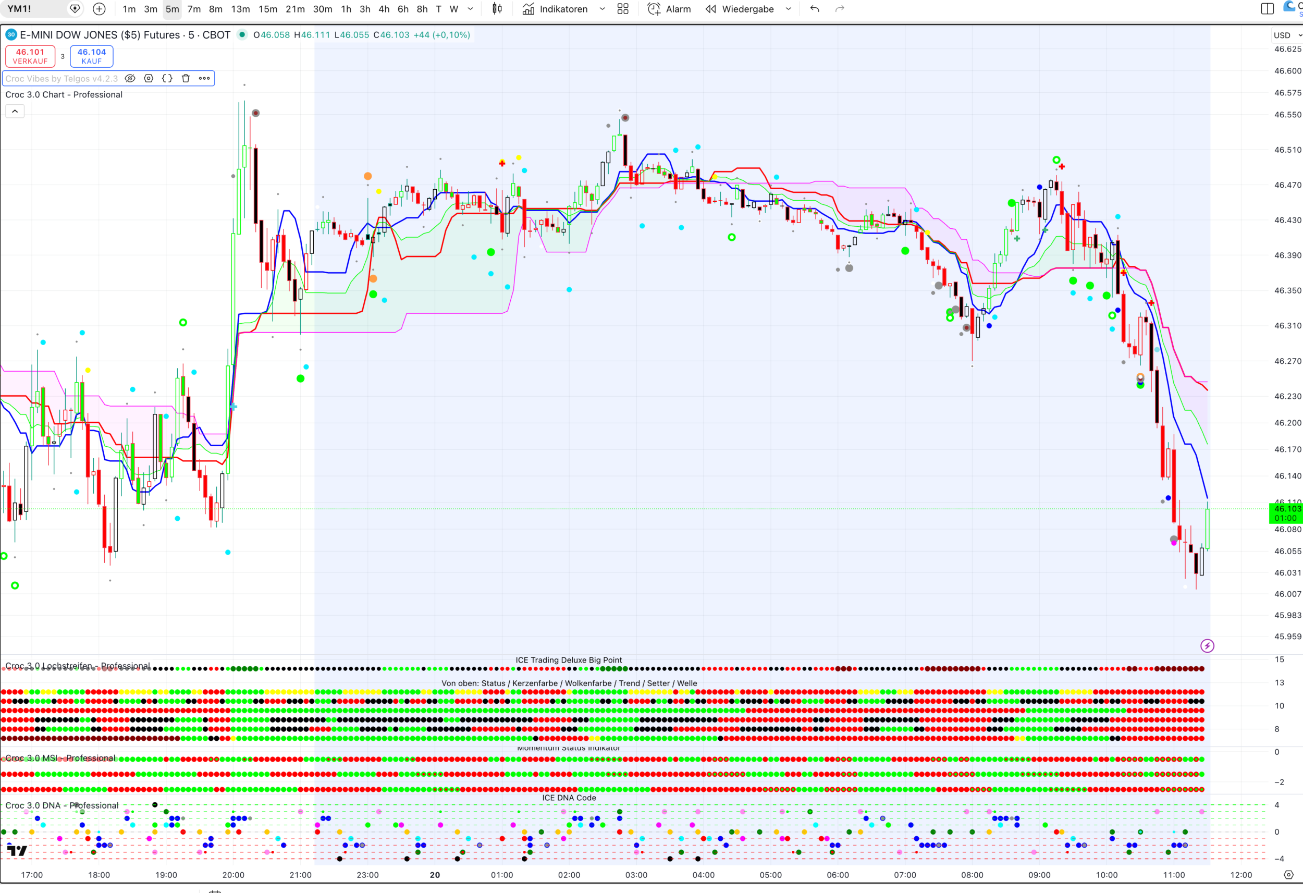1303x893 pixels.
Task: Open Indikatoren favorites dropdown arrow
Action: tap(602, 9)
